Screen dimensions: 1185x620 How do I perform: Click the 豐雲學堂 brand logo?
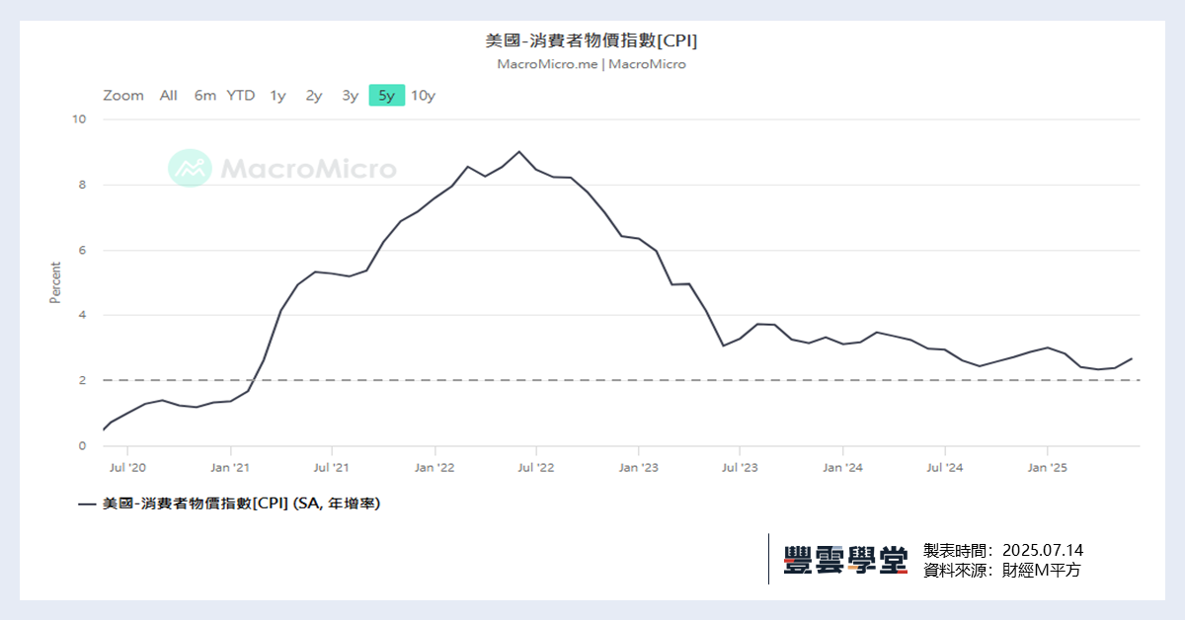845,560
